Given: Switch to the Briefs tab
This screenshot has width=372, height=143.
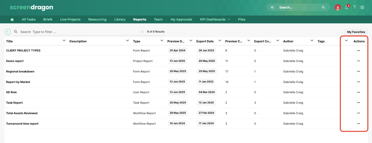Looking at the screenshot, I should tap(48, 19).
